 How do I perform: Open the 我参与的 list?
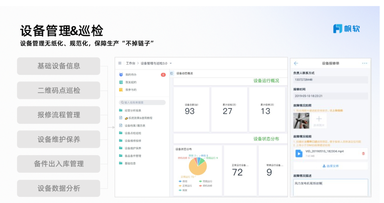point(131,90)
